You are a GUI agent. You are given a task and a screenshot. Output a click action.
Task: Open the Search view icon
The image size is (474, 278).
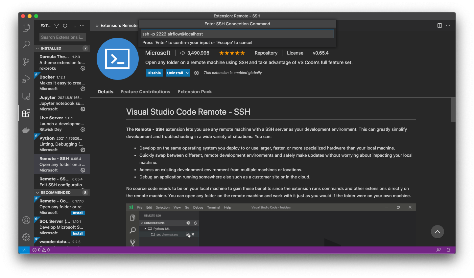[26, 44]
